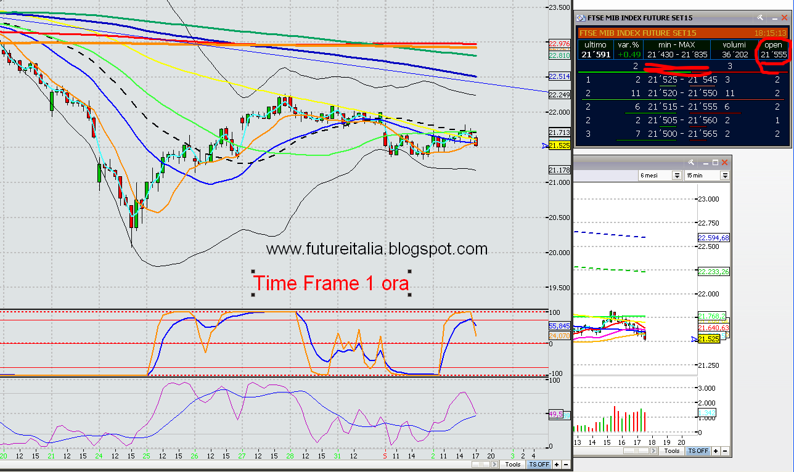Toggle TS OFF on the main hourly chart
Image resolution: width=794 pixels, height=472 pixels.
(539, 465)
